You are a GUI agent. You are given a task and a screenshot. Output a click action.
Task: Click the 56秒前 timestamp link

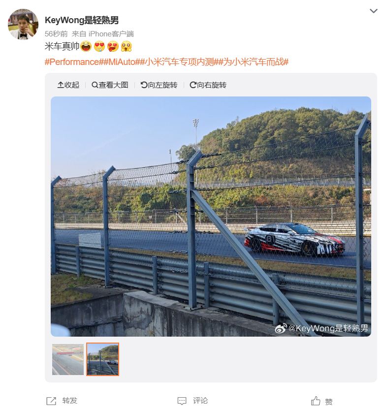(56, 34)
